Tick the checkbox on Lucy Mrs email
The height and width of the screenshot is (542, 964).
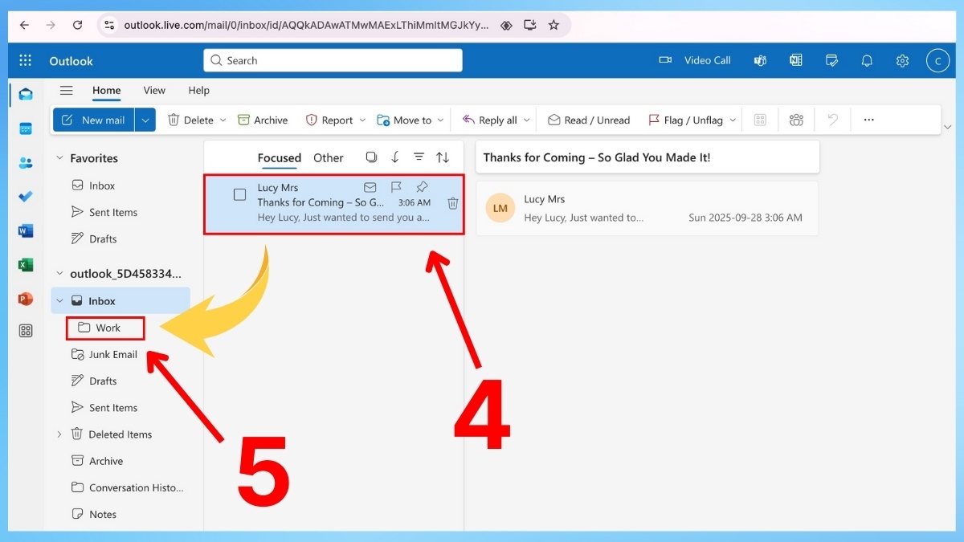pyautogui.click(x=239, y=195)
